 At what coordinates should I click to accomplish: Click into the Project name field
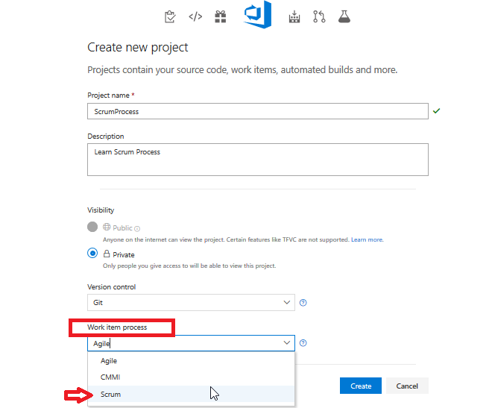pyautogui.click(x=257, y=111)
